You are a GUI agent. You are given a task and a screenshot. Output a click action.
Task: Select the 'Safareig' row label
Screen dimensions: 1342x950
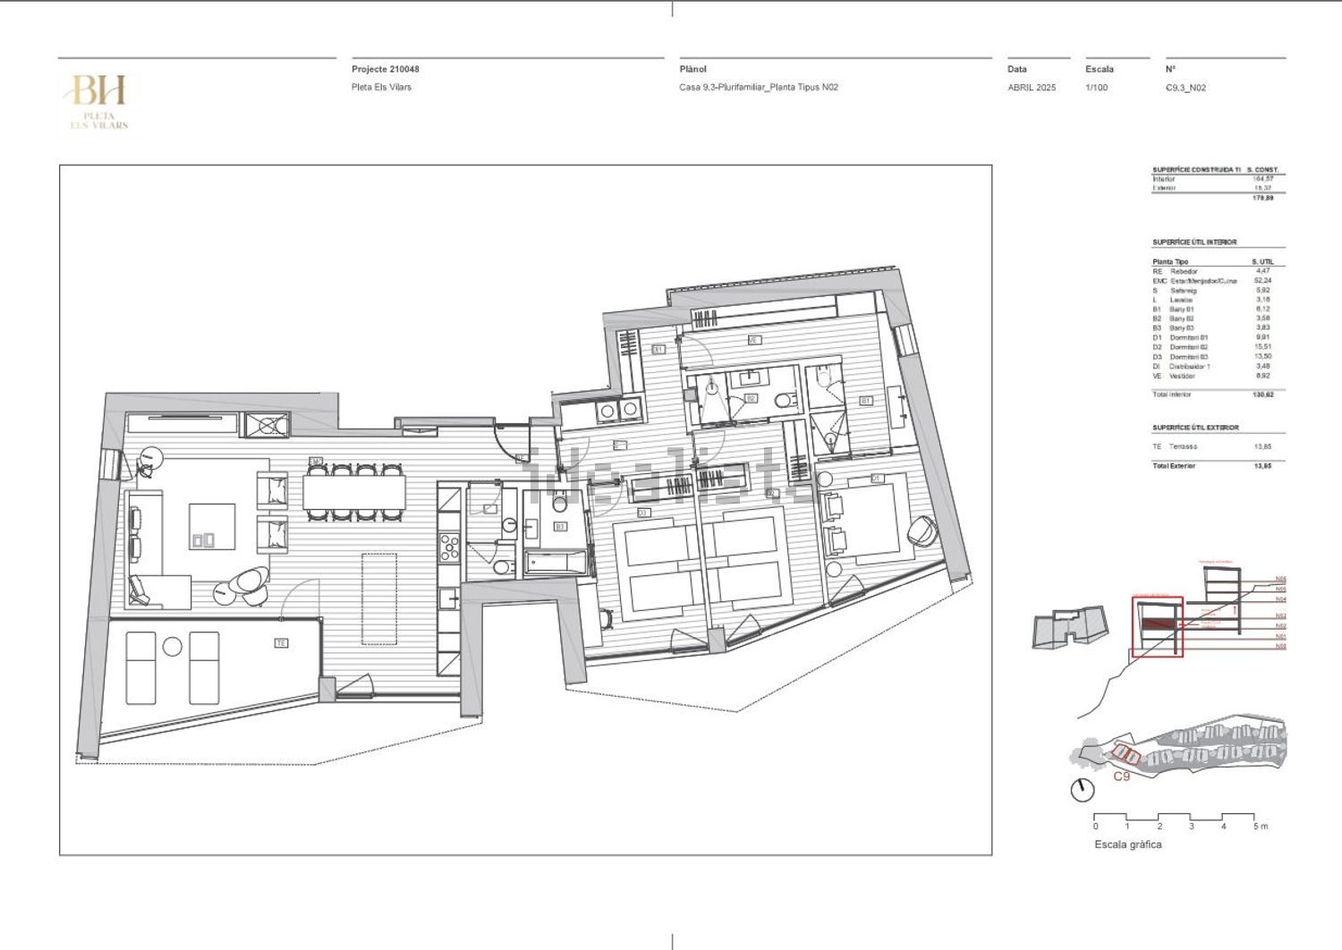coord(1183,290)
